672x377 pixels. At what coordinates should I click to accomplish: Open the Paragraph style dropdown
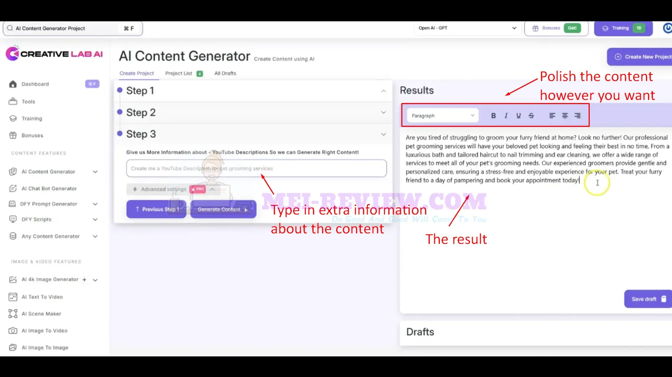tap(443, 116)
